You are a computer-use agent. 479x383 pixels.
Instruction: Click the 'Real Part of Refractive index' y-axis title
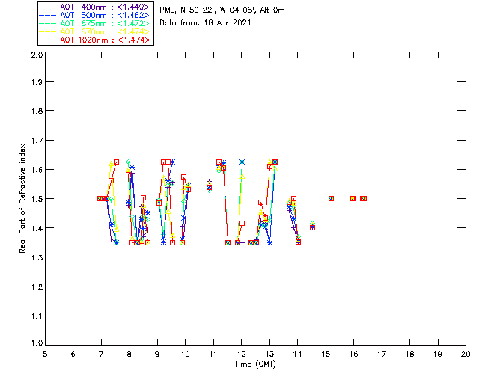(x=22, y=199)
